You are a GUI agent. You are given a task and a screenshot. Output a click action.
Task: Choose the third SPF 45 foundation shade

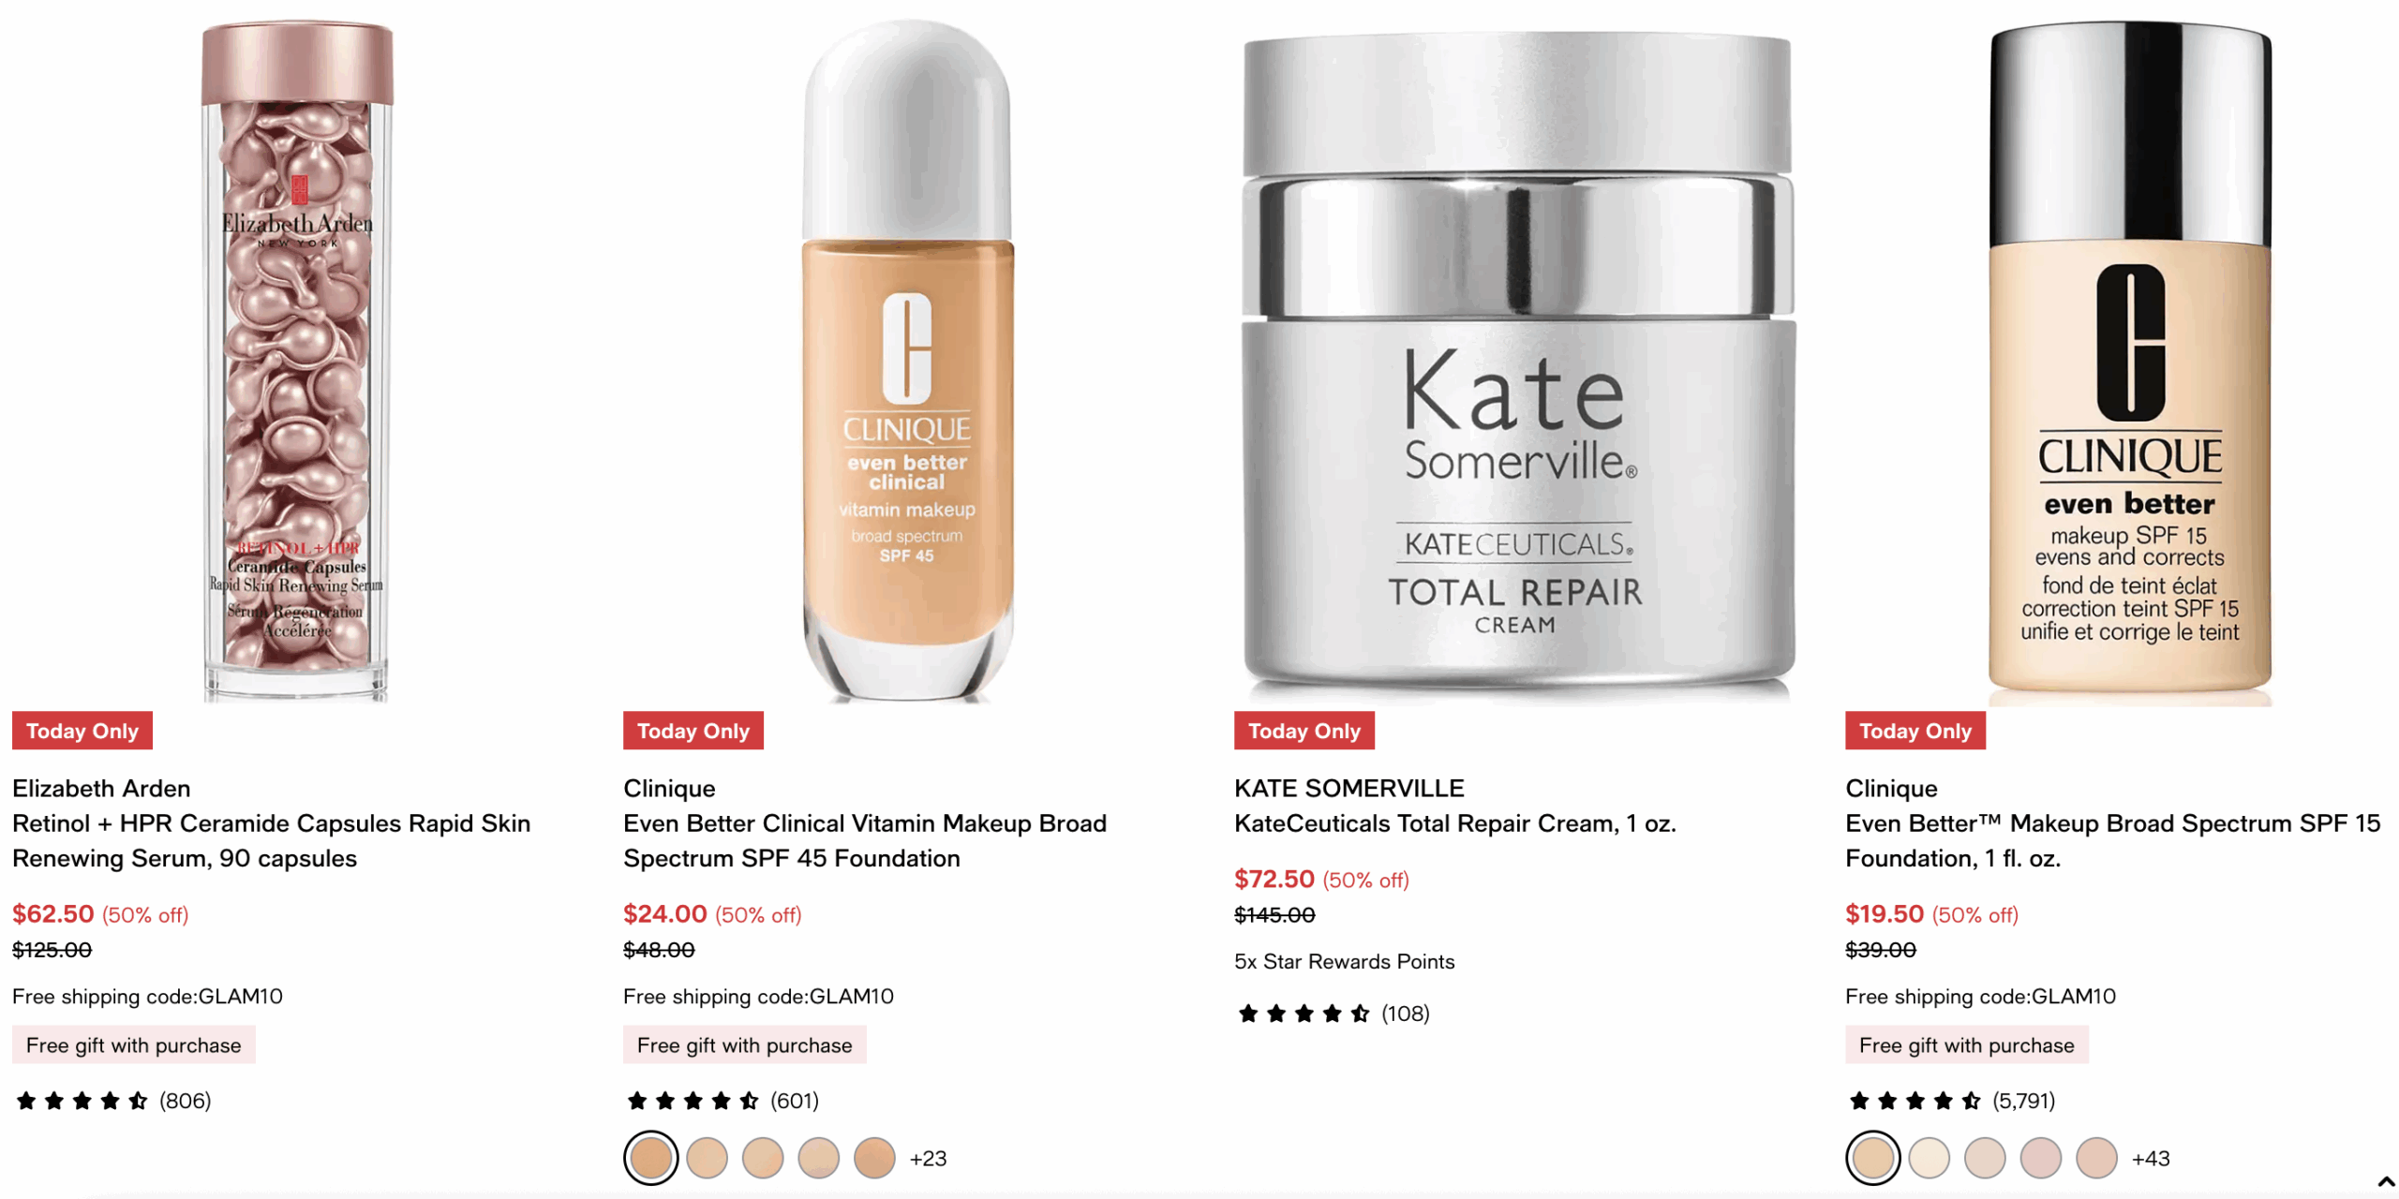click(x=762, y=1158)
